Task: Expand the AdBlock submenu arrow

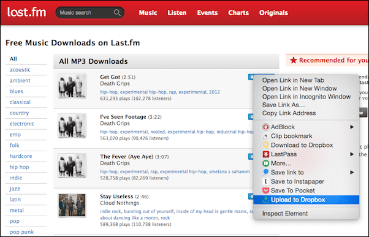Action: pyautogui.click(x=352, y=127)
